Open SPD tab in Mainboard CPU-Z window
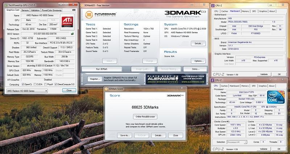Viewport: 290px width, 154px height. point(254,11)
